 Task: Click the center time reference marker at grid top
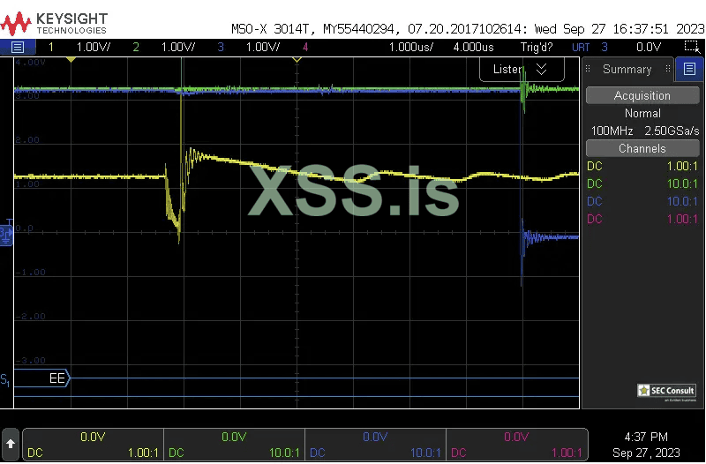[x=297, y=59]
